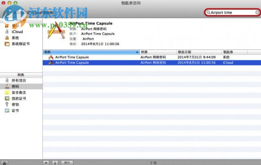
Task: Select the AirPort Time Capsule row in 系统 keychain
Action: pos(152,57)
